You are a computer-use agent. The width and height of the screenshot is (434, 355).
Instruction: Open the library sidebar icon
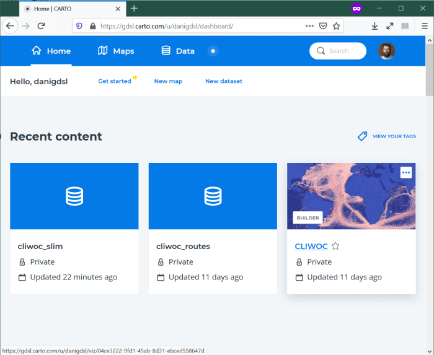(x=405, y=26)
